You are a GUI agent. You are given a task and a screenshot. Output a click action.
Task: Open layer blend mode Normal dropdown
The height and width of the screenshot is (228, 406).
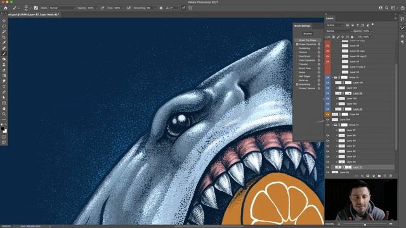(x=339, y=31)
